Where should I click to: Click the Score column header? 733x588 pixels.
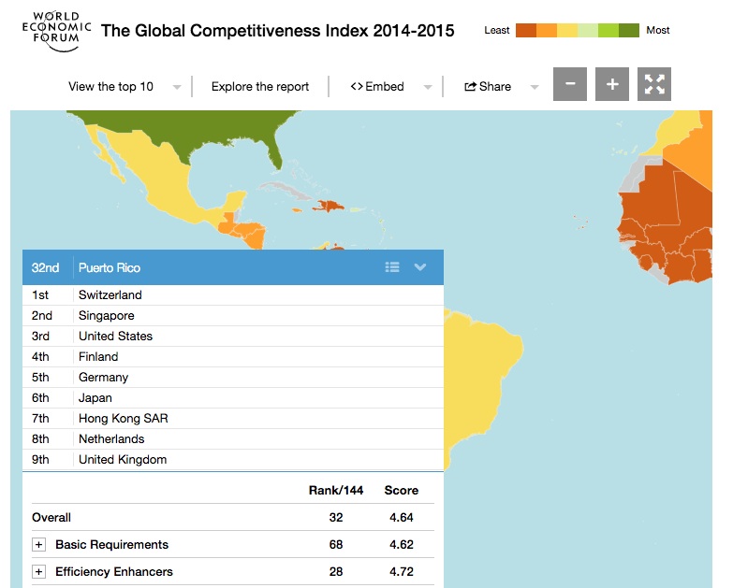401,490
